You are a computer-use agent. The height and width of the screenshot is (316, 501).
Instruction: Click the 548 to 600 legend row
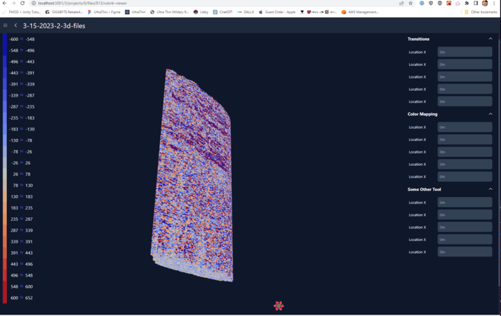tap(22, 286)
